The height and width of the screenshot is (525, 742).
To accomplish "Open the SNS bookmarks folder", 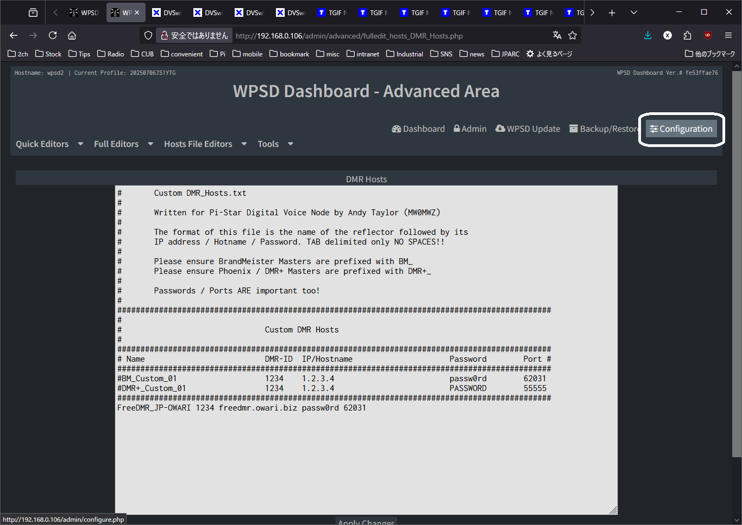I will 441,54.
